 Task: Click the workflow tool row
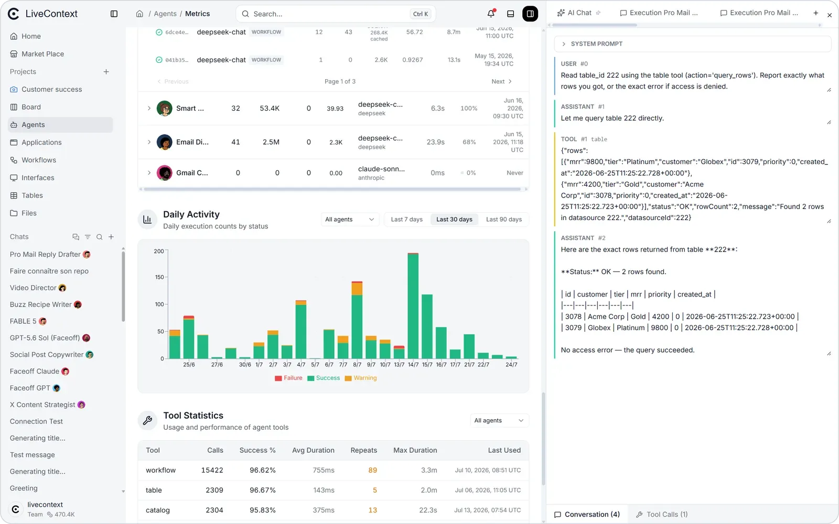(334, 471)
